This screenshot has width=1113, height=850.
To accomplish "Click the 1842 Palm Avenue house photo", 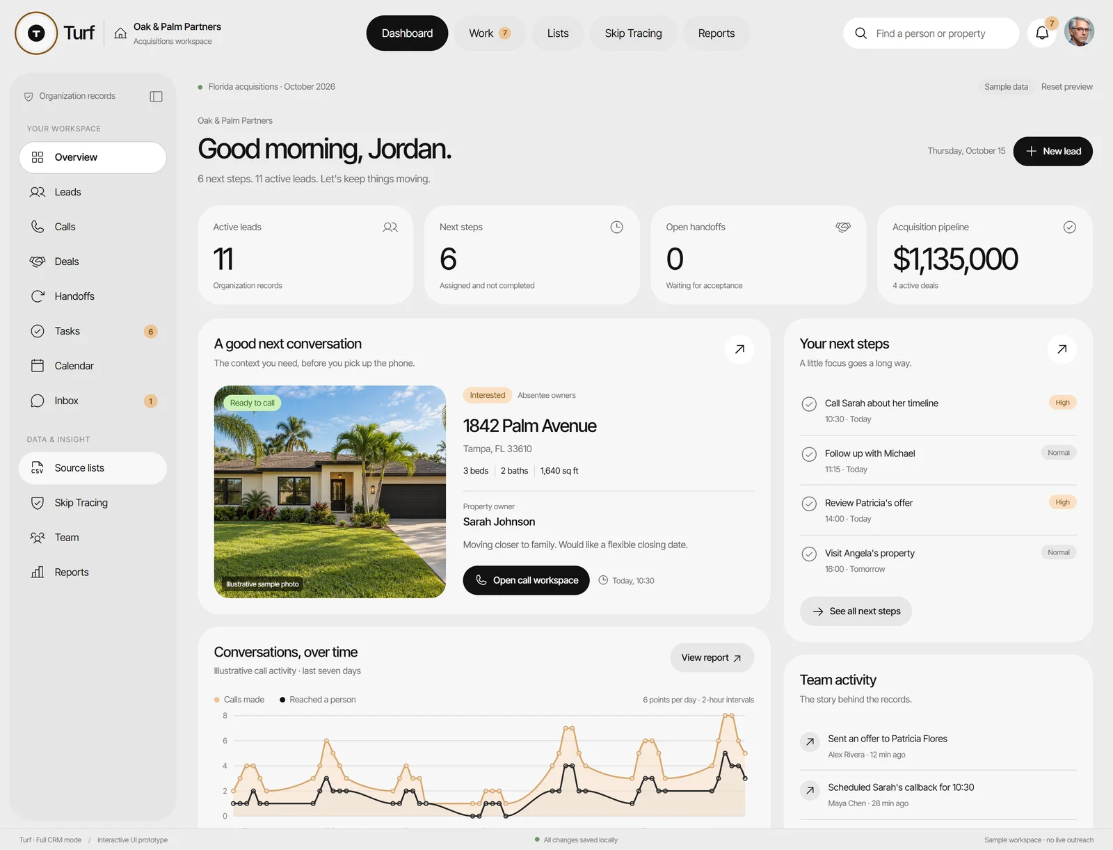I will [x=330, y=492].
